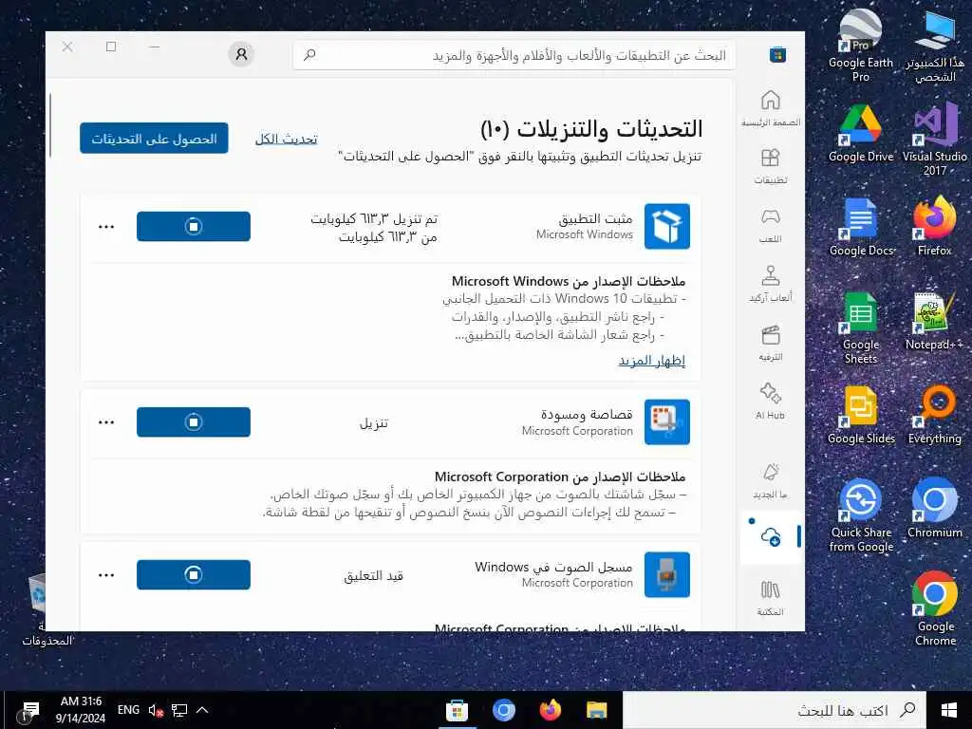
Task: Click the Windows Voice Recorder app icon
Action: pyautogui.click(x=667, y=574)
